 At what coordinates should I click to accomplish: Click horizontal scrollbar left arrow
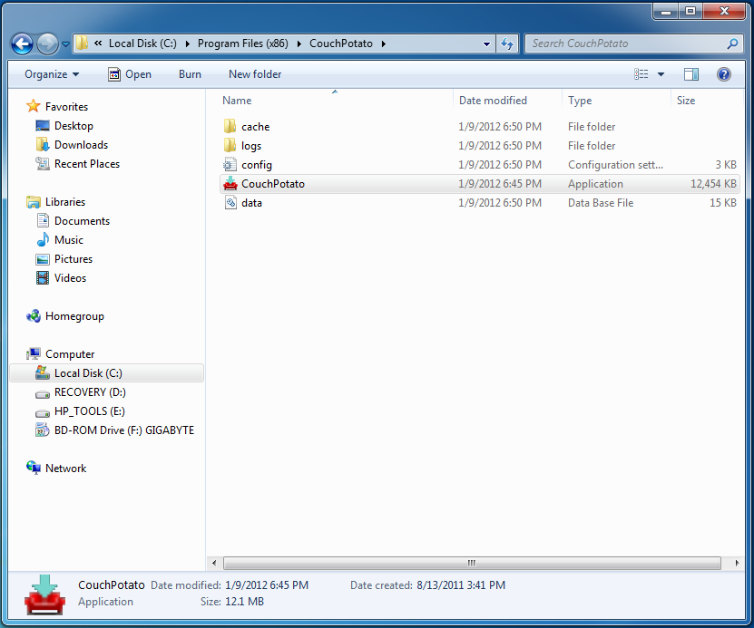[x=214, y=563]
